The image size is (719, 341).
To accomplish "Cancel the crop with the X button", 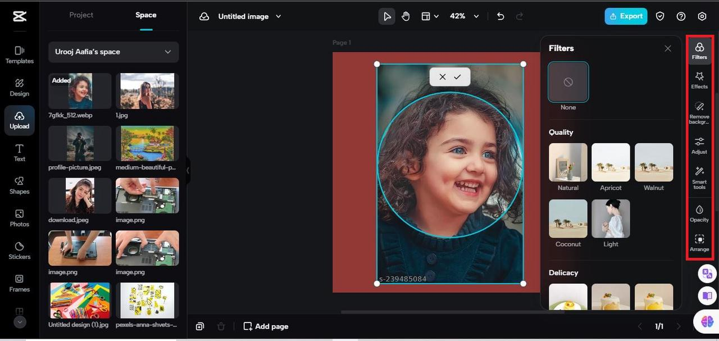I will (x=443, y=77).
